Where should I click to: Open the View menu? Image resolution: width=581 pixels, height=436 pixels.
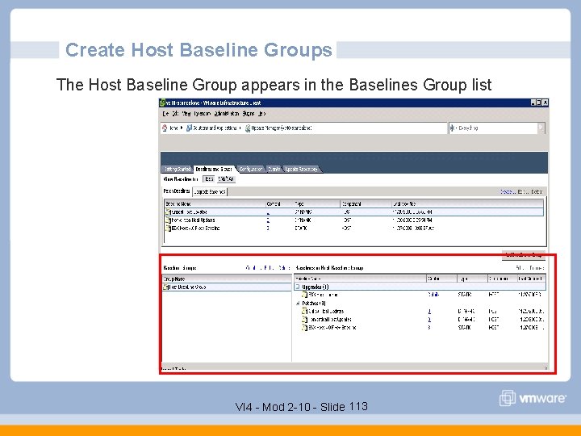coord(186,114)
